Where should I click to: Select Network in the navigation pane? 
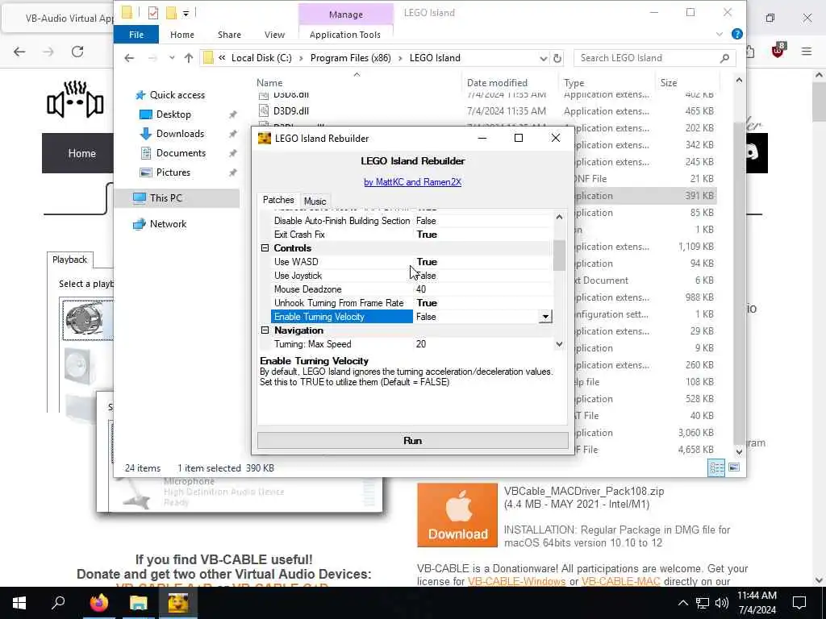click(168, 224)
